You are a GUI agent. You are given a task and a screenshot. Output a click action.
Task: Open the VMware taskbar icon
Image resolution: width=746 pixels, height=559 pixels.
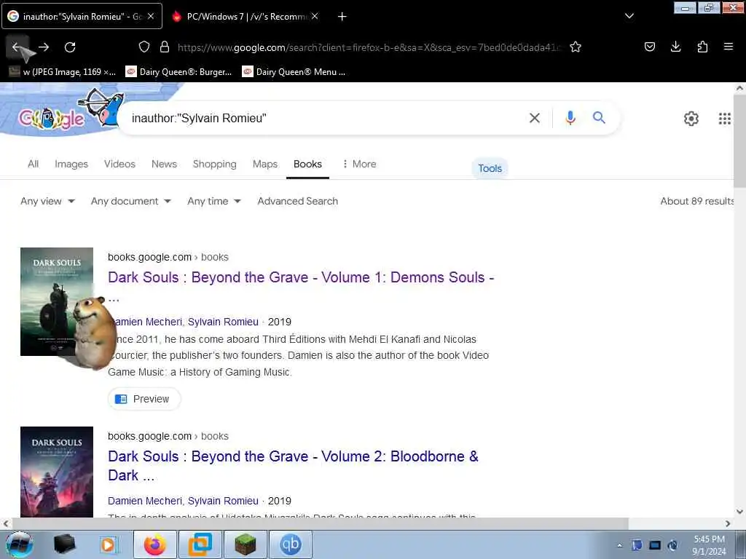[x=200, y=544]
